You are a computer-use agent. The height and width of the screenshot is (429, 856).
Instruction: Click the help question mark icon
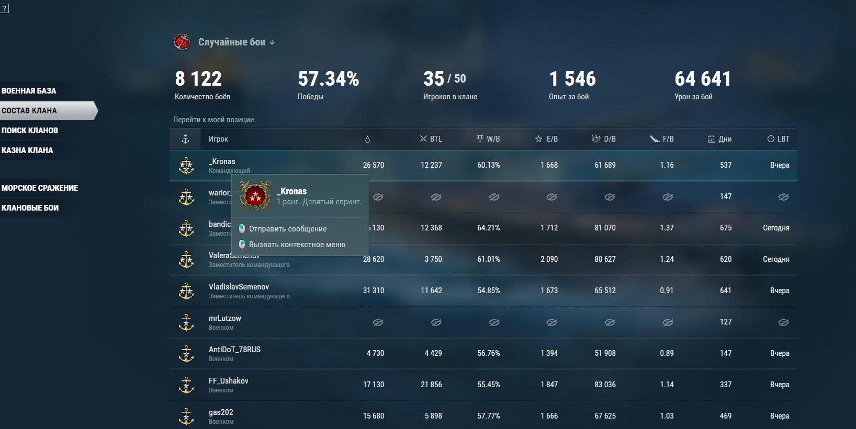coord(4,8)
